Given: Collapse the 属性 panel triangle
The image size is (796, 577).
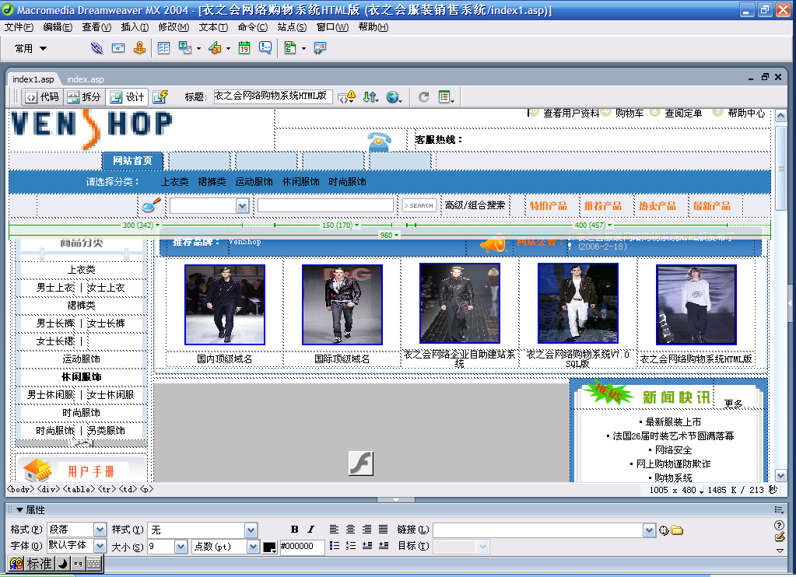Looking at the screenshot, I should tap(19, 510).
